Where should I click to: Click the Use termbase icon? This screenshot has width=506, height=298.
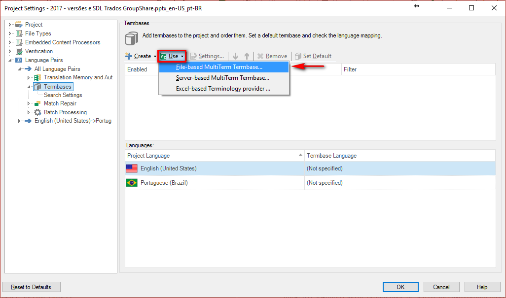(x=164, y=56)
